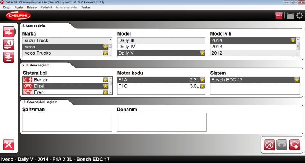This screenshot has height=163, width=305.
Task: Toggle favorite star for year 2014
Action: (293, 40)
